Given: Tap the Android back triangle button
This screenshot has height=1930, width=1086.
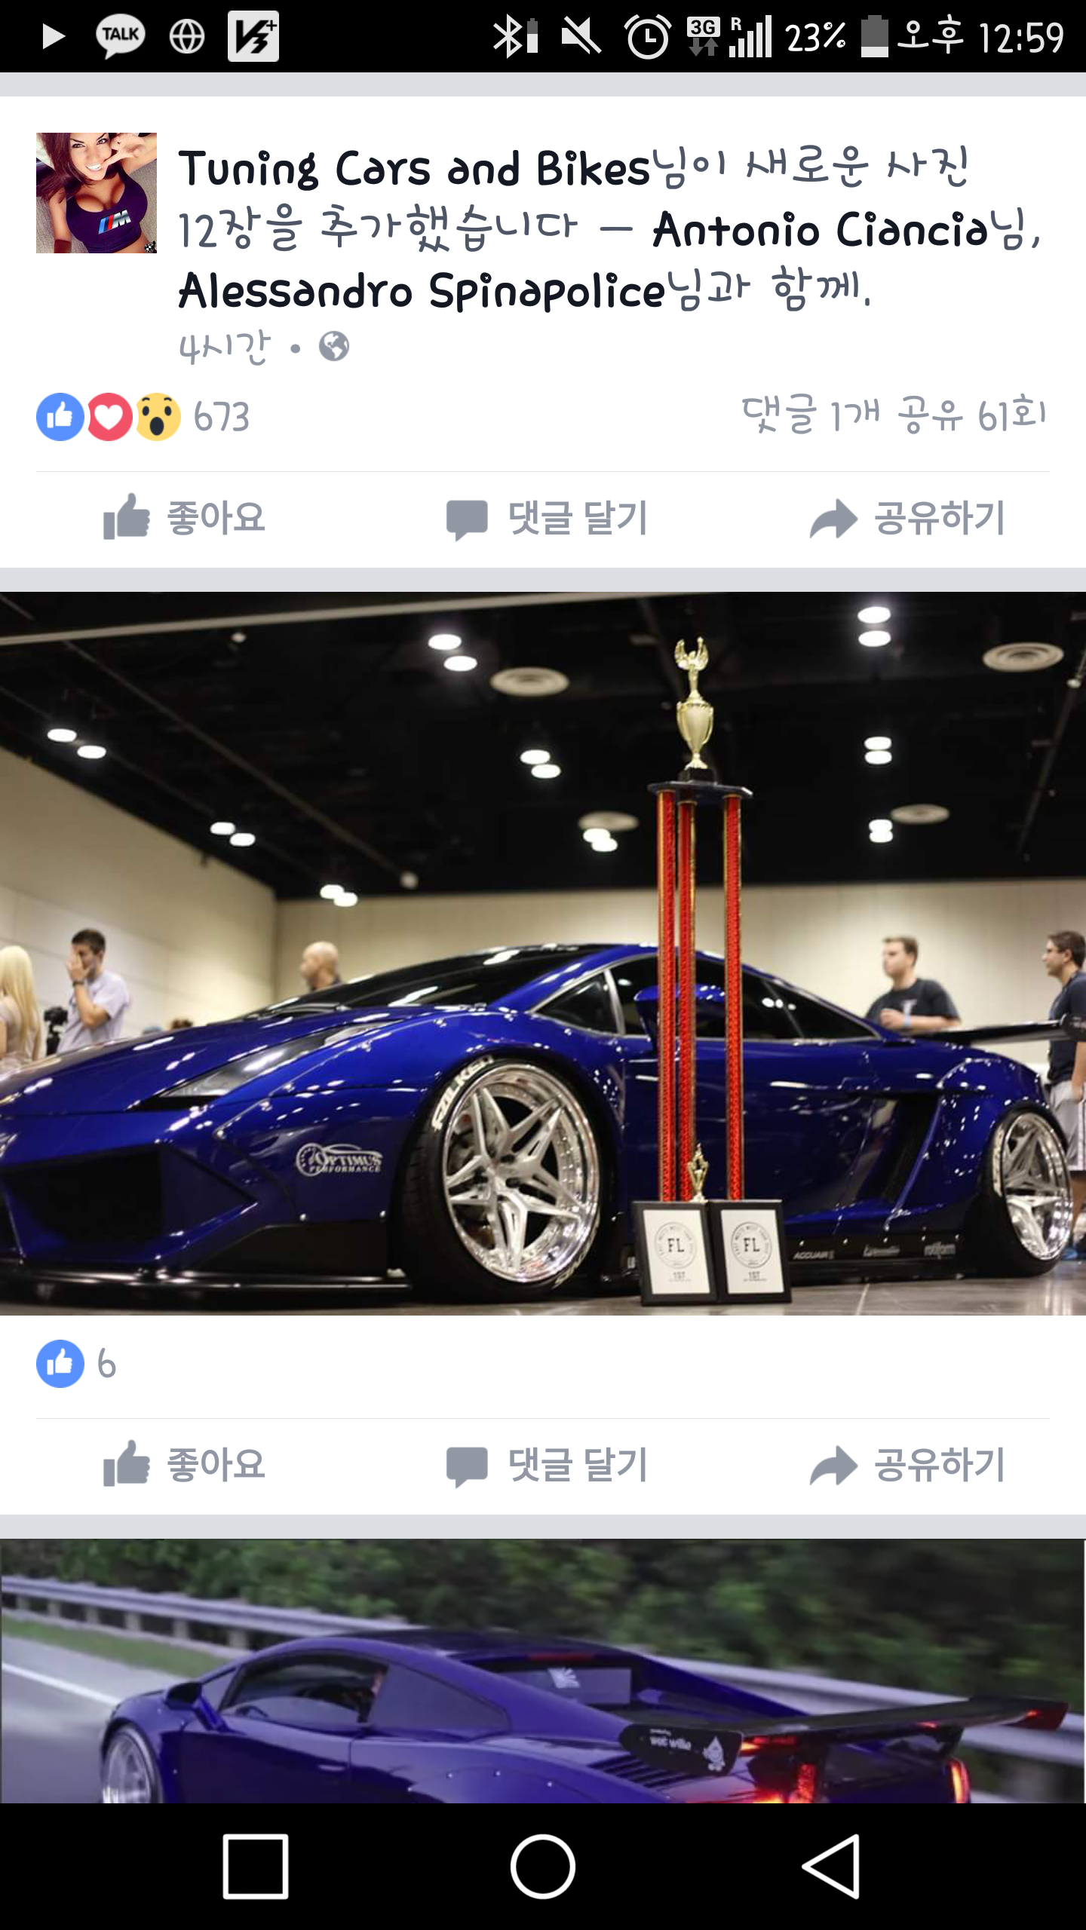Looking at the screenshot, I should point(831,1867).
